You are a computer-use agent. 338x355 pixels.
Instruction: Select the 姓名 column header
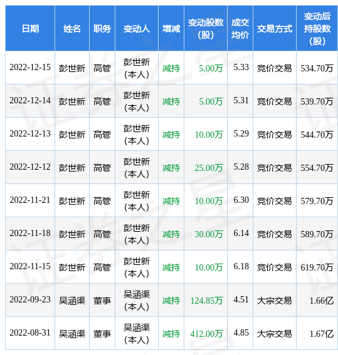[x=72, y=29]
